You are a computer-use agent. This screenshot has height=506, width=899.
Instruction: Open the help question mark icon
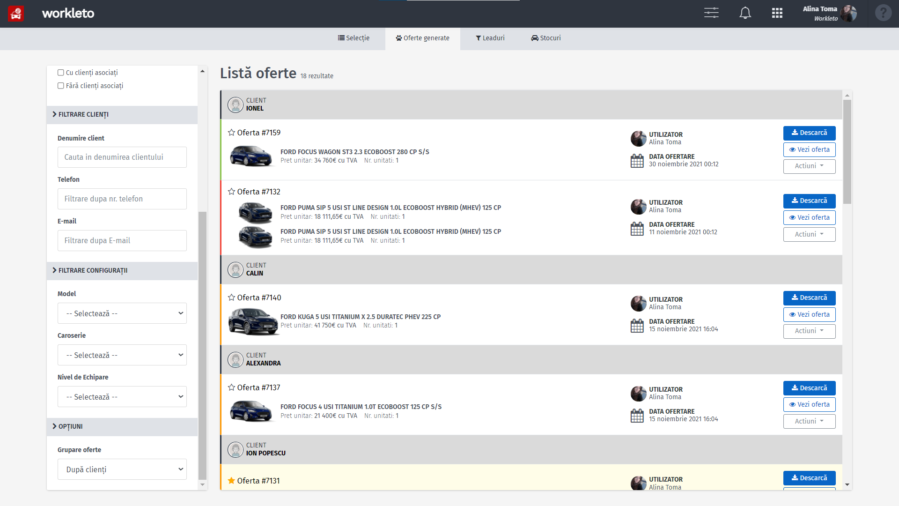[x=883, y=13]
